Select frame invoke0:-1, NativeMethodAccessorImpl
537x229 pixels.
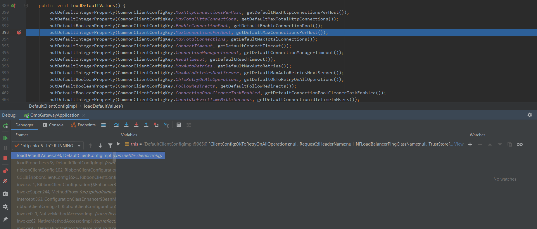click(63, 214)
